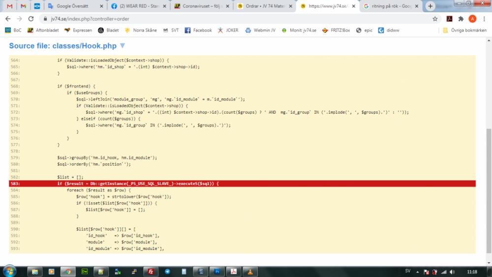Launch Photoshop from the taskbar
492x277 pixels.
217,271
